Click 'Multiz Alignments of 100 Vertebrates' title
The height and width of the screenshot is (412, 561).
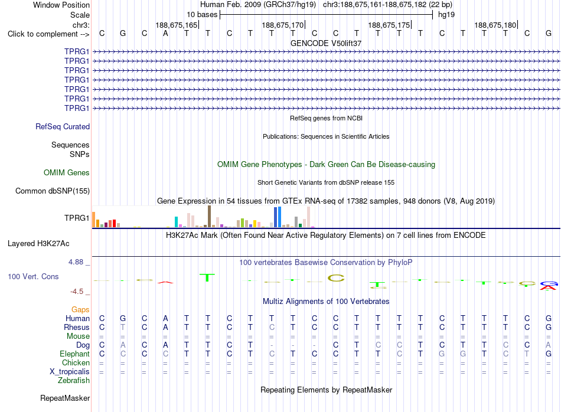point(326,302)
